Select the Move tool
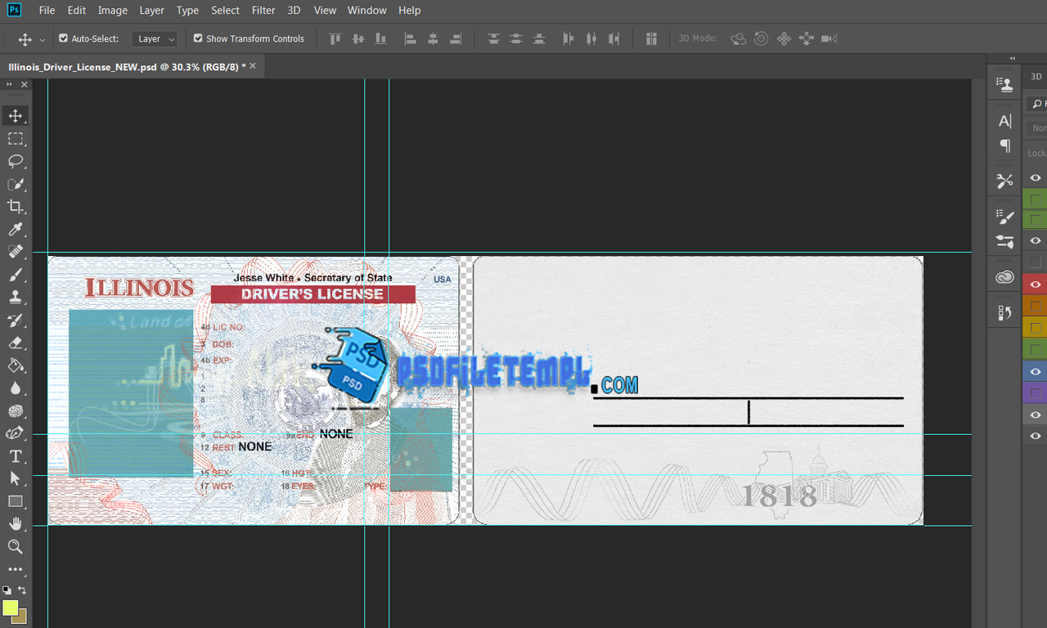Screen dimensions: 1047x628 pyautogui.click(x=16, y=115)
